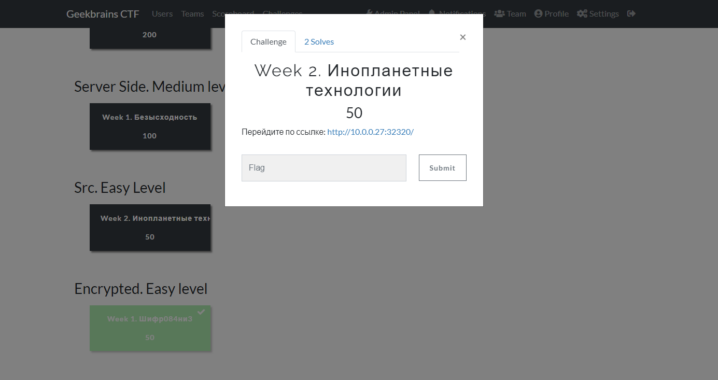
Task: Click the Encrypted. Easy level heading
Action: tap(140, 289)
